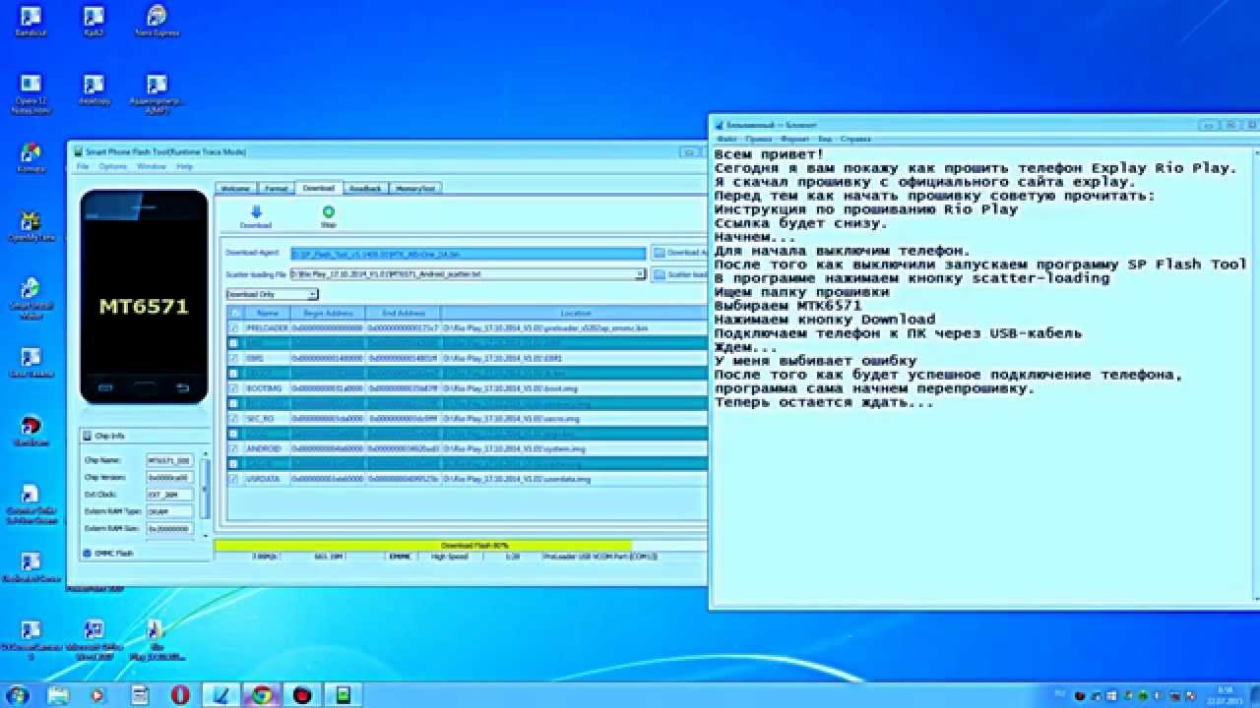Open the Справка menu in Notepad

click(856, 140)
